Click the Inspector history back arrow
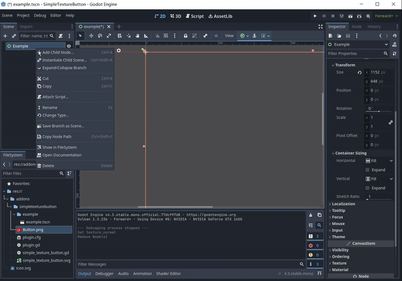Viewport: 402px width, 281px height. tap(380, 36)
